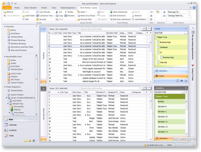Open the Calendar pane in navigation
Viewport: 201px width, 152px height.
[x=13, y=125]
